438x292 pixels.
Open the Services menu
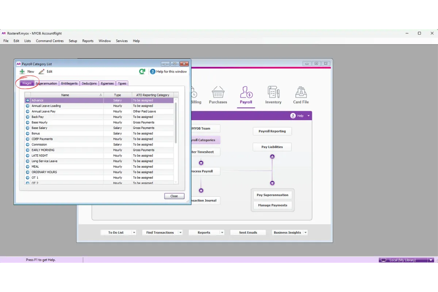point(122,41)
